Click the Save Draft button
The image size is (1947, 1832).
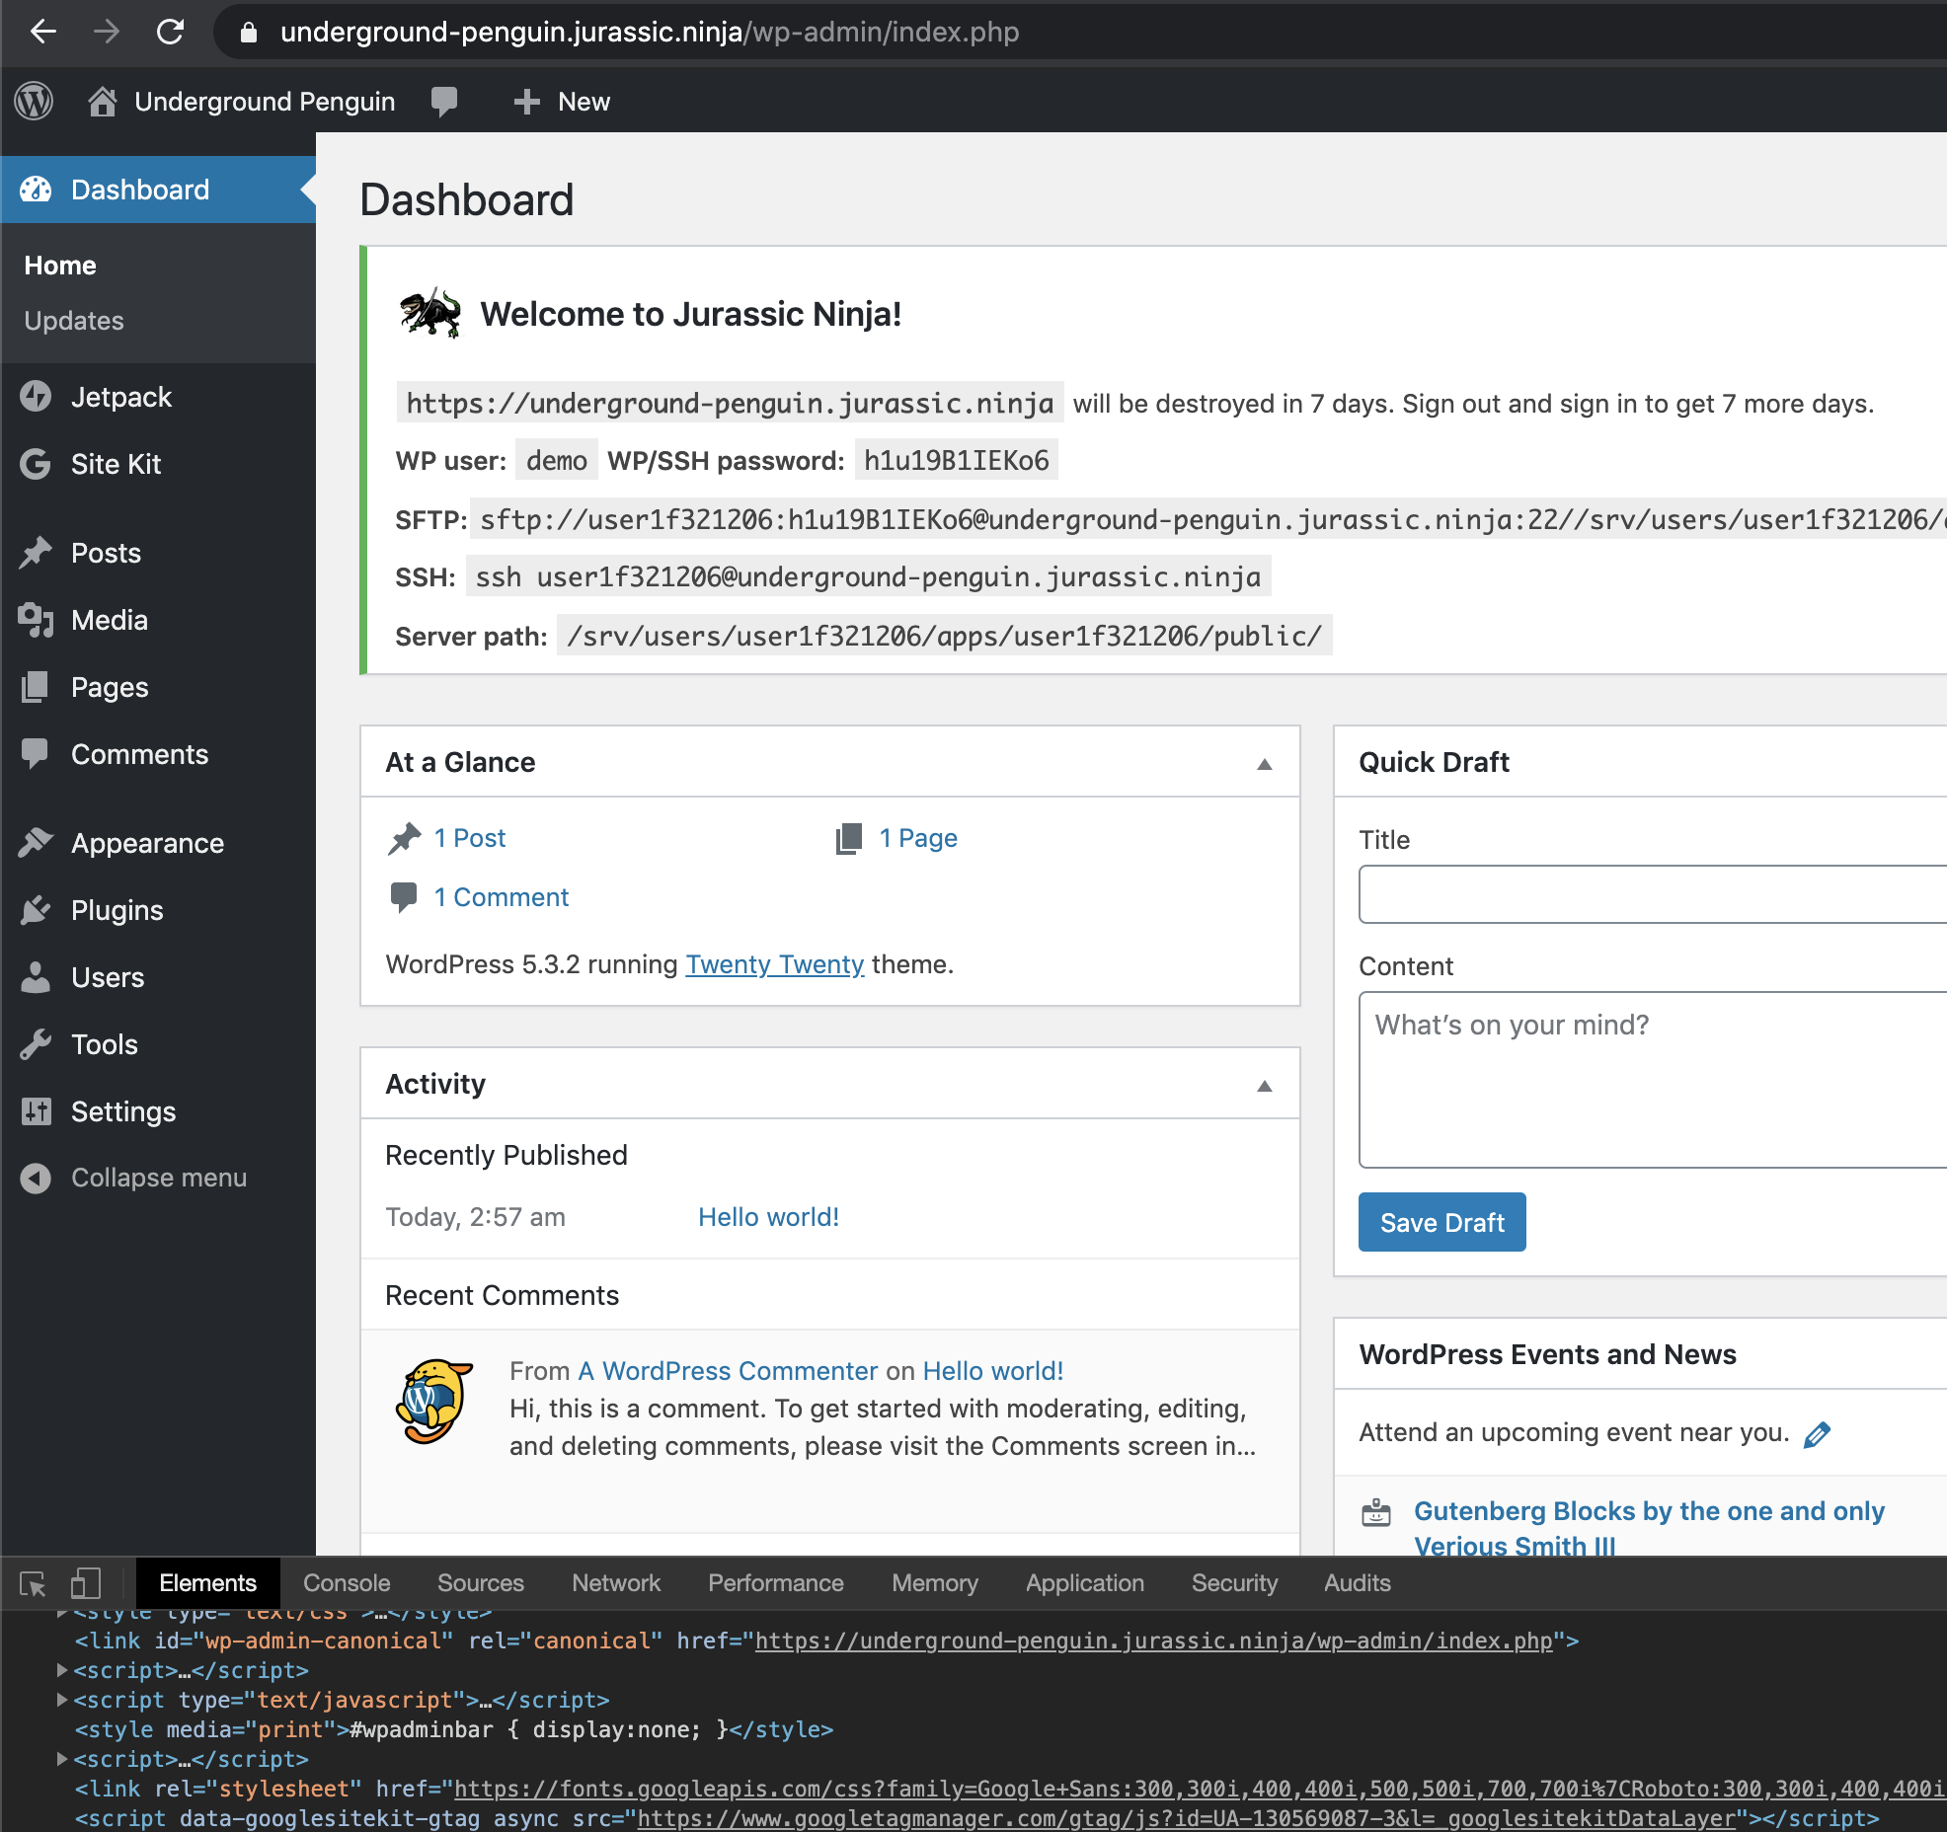[x=1441, y=1222]
